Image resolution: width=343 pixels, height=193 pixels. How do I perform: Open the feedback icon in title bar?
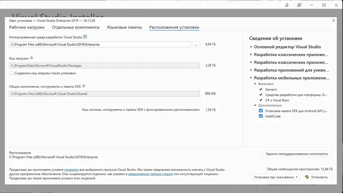299,5
